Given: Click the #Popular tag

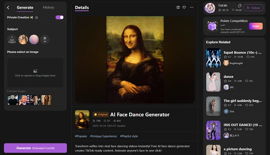Looking at the screenshot, I should click(x=81, y=136).
